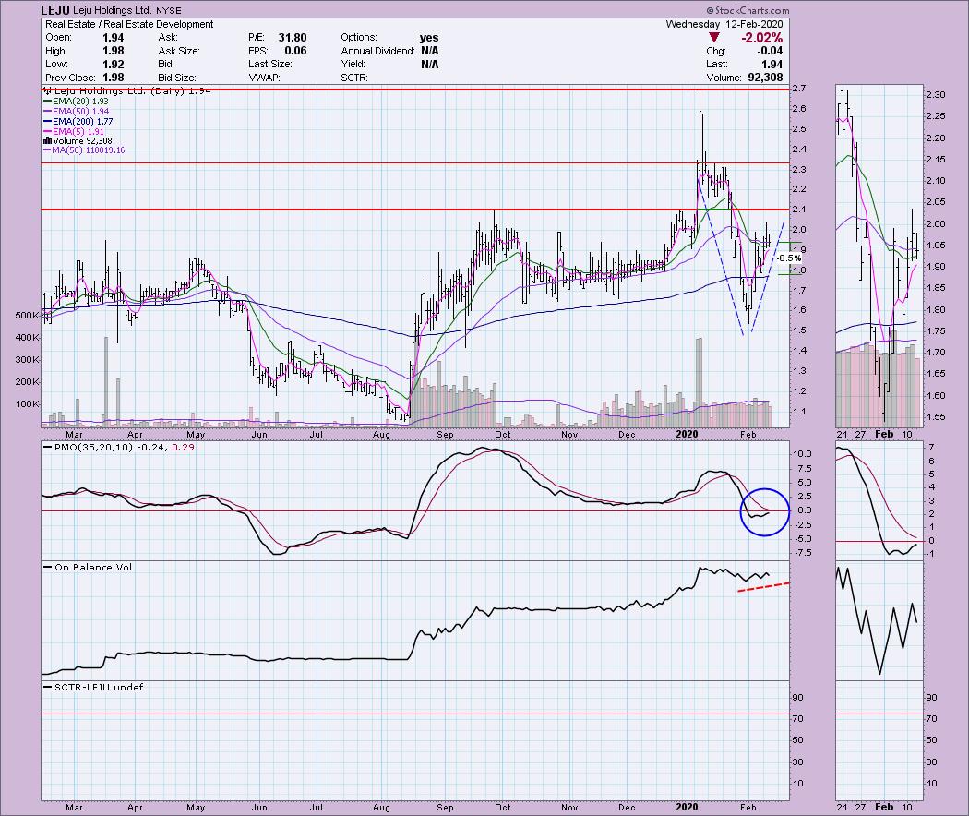The image size is (969, 816).
Task: Click the header Volume value 92,308
Action: pyautogui.click(x=765, y=78)
